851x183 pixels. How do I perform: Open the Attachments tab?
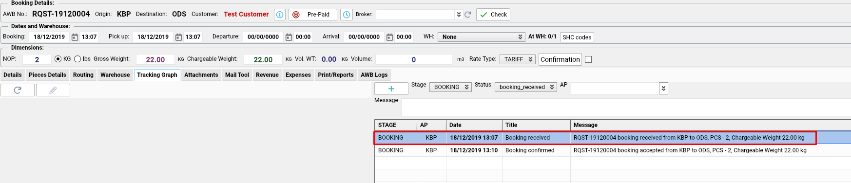(x=201, y=75)
